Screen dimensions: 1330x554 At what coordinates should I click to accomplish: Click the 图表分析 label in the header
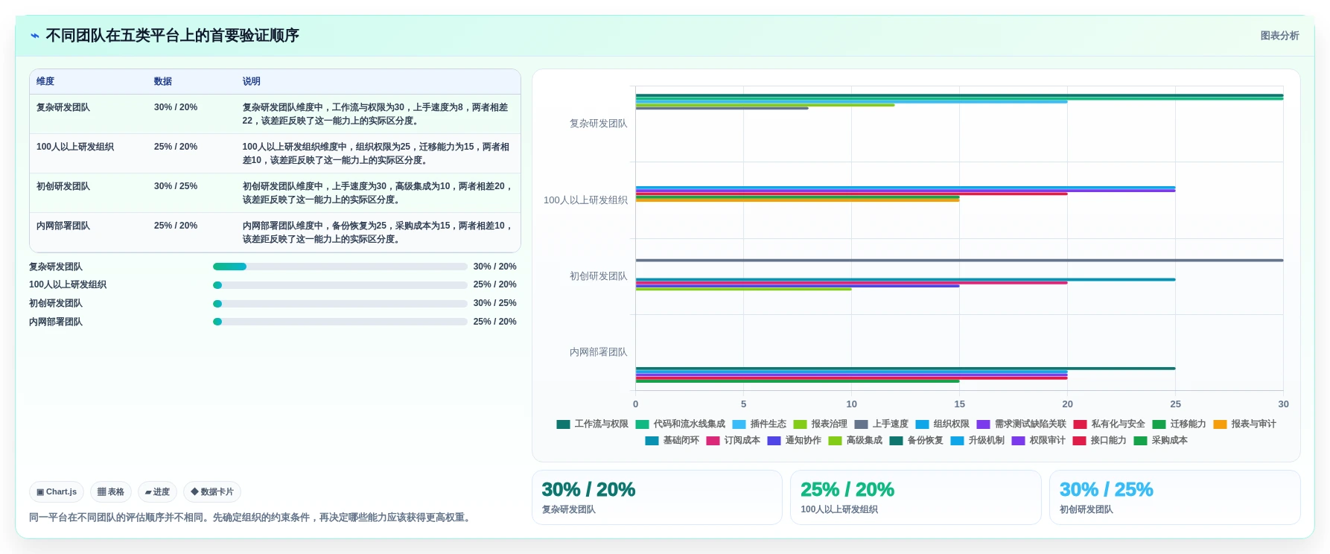point(1279,36)
